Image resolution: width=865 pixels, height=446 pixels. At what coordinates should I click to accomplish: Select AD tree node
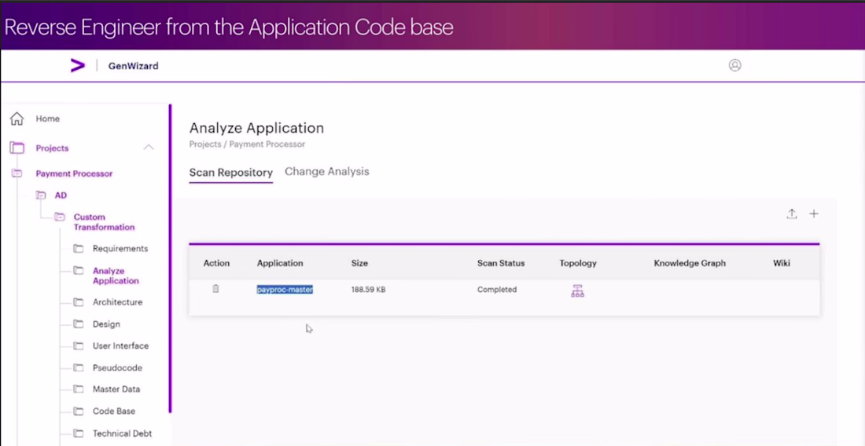(61, 195)
